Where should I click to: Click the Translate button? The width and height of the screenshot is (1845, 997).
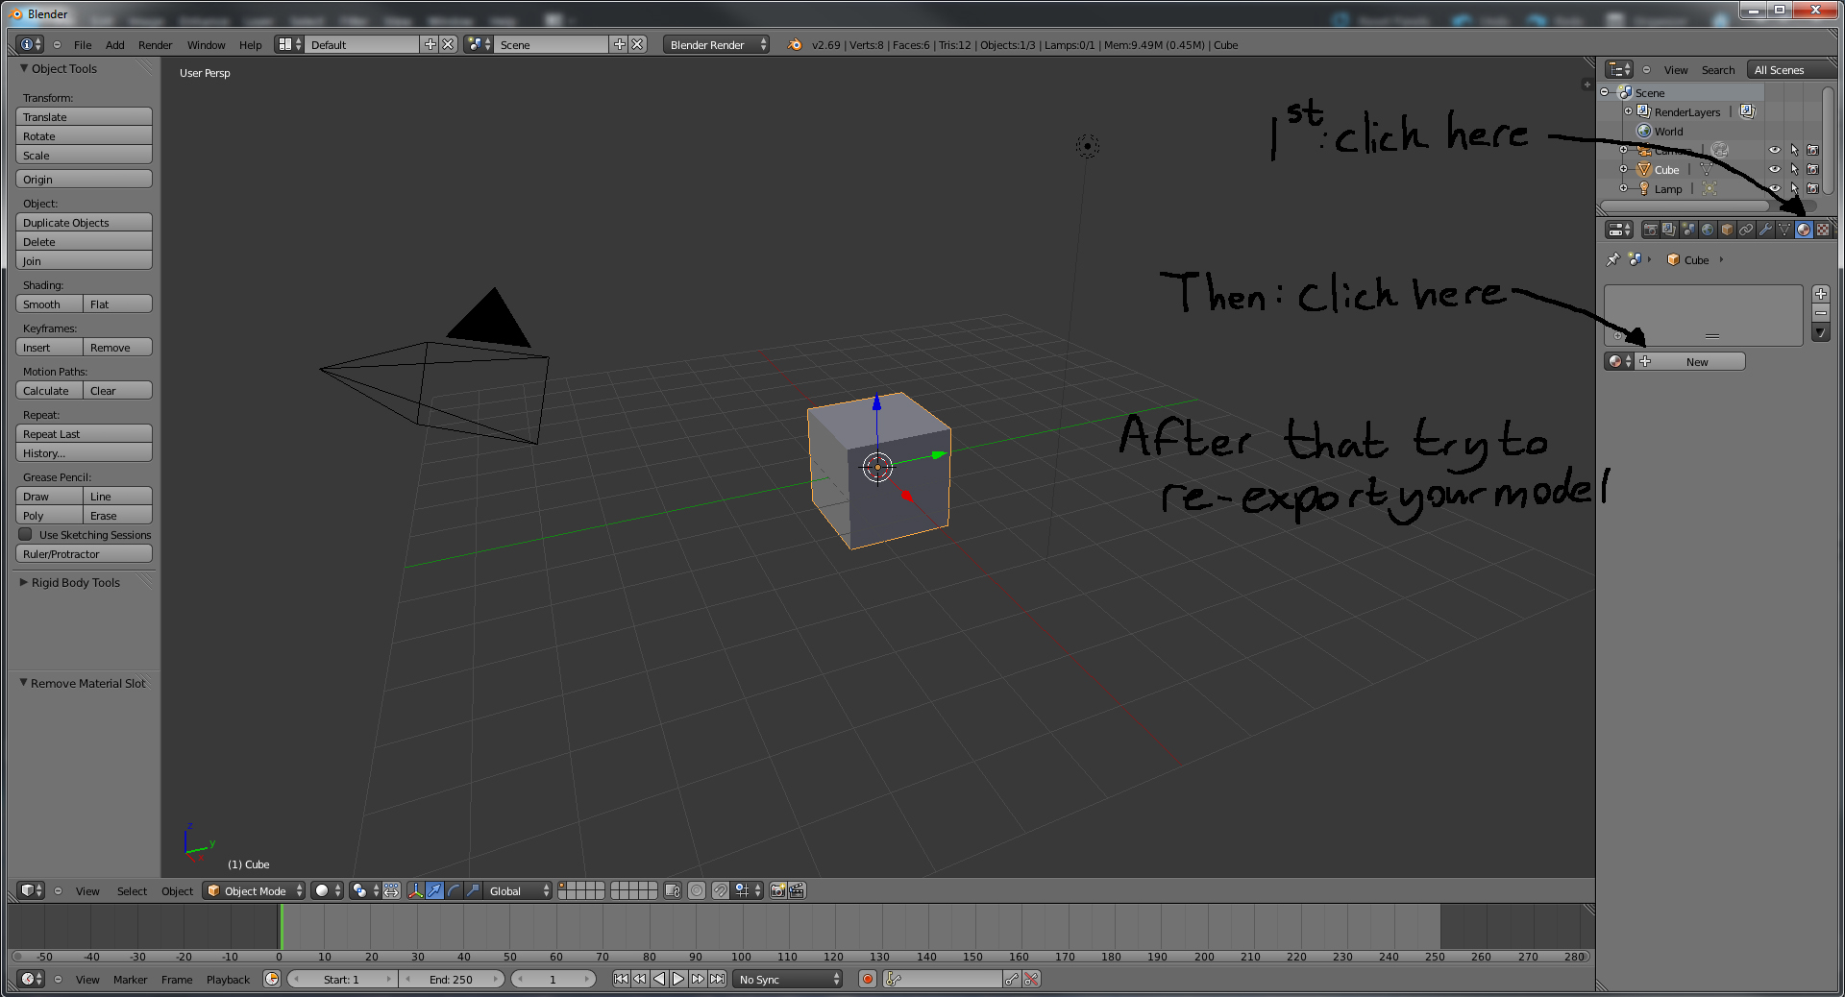[x=84, y=116]
